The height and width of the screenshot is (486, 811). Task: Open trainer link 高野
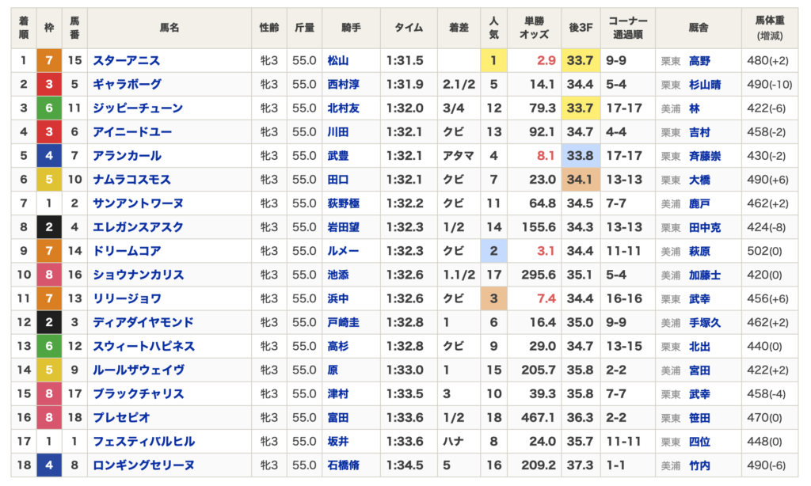pos(699,60)
